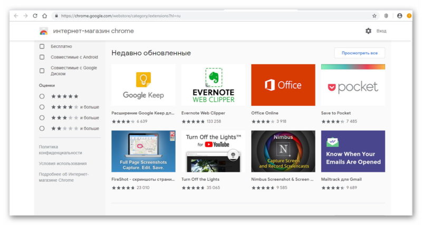The width and height of the screenshot is (422, 225).
Task: Open the FireShot Full Page Screenshots thumbnail
Action: point(143,151)
